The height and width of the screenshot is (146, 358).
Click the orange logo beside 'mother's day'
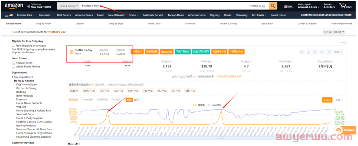72,52
